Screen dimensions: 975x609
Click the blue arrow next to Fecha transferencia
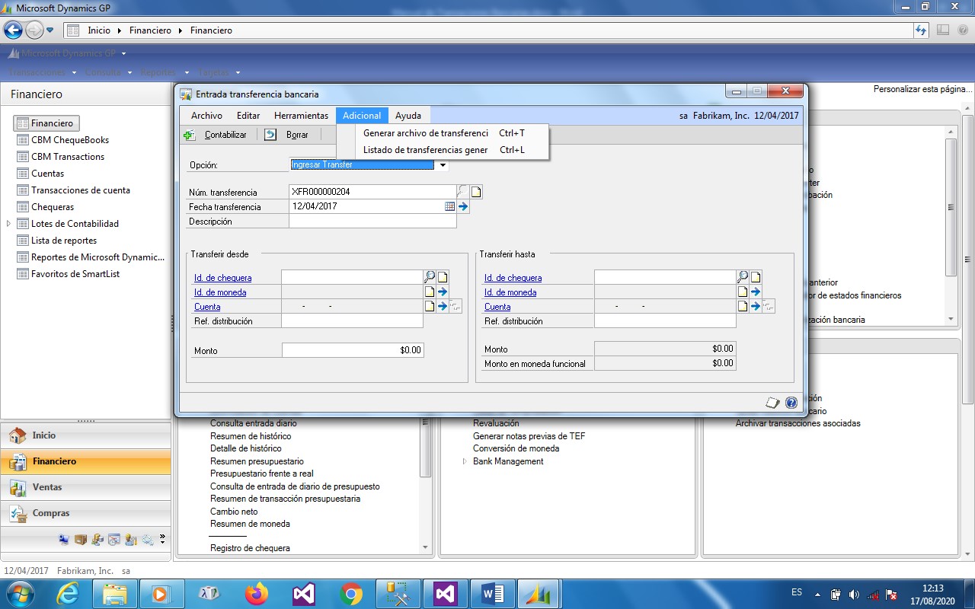463,206
